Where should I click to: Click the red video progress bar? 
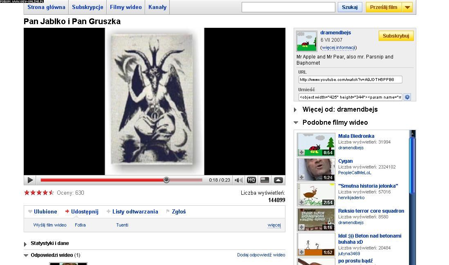pyautogui.click(x=103, y=180)
